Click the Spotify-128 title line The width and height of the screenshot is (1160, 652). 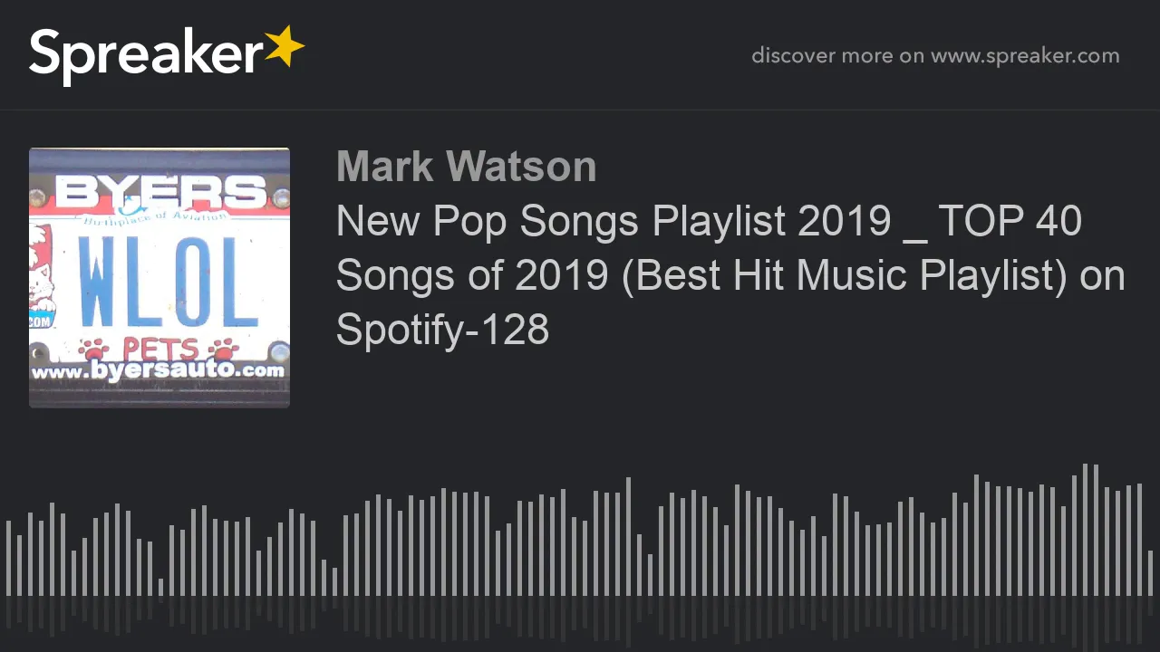[442, 330]
